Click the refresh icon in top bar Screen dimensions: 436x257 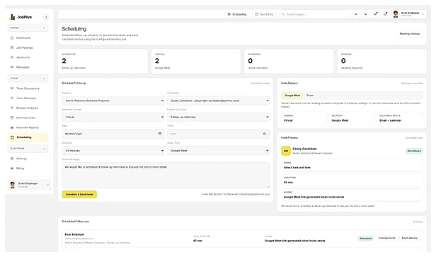pyautogui.click(x=385, y=14)
